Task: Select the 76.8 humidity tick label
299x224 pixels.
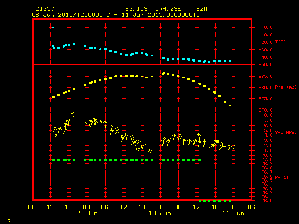Action: point(267,168)
